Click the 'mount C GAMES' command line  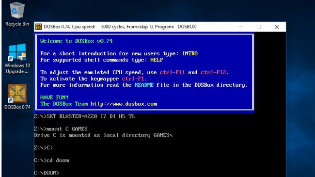(61, 129)
